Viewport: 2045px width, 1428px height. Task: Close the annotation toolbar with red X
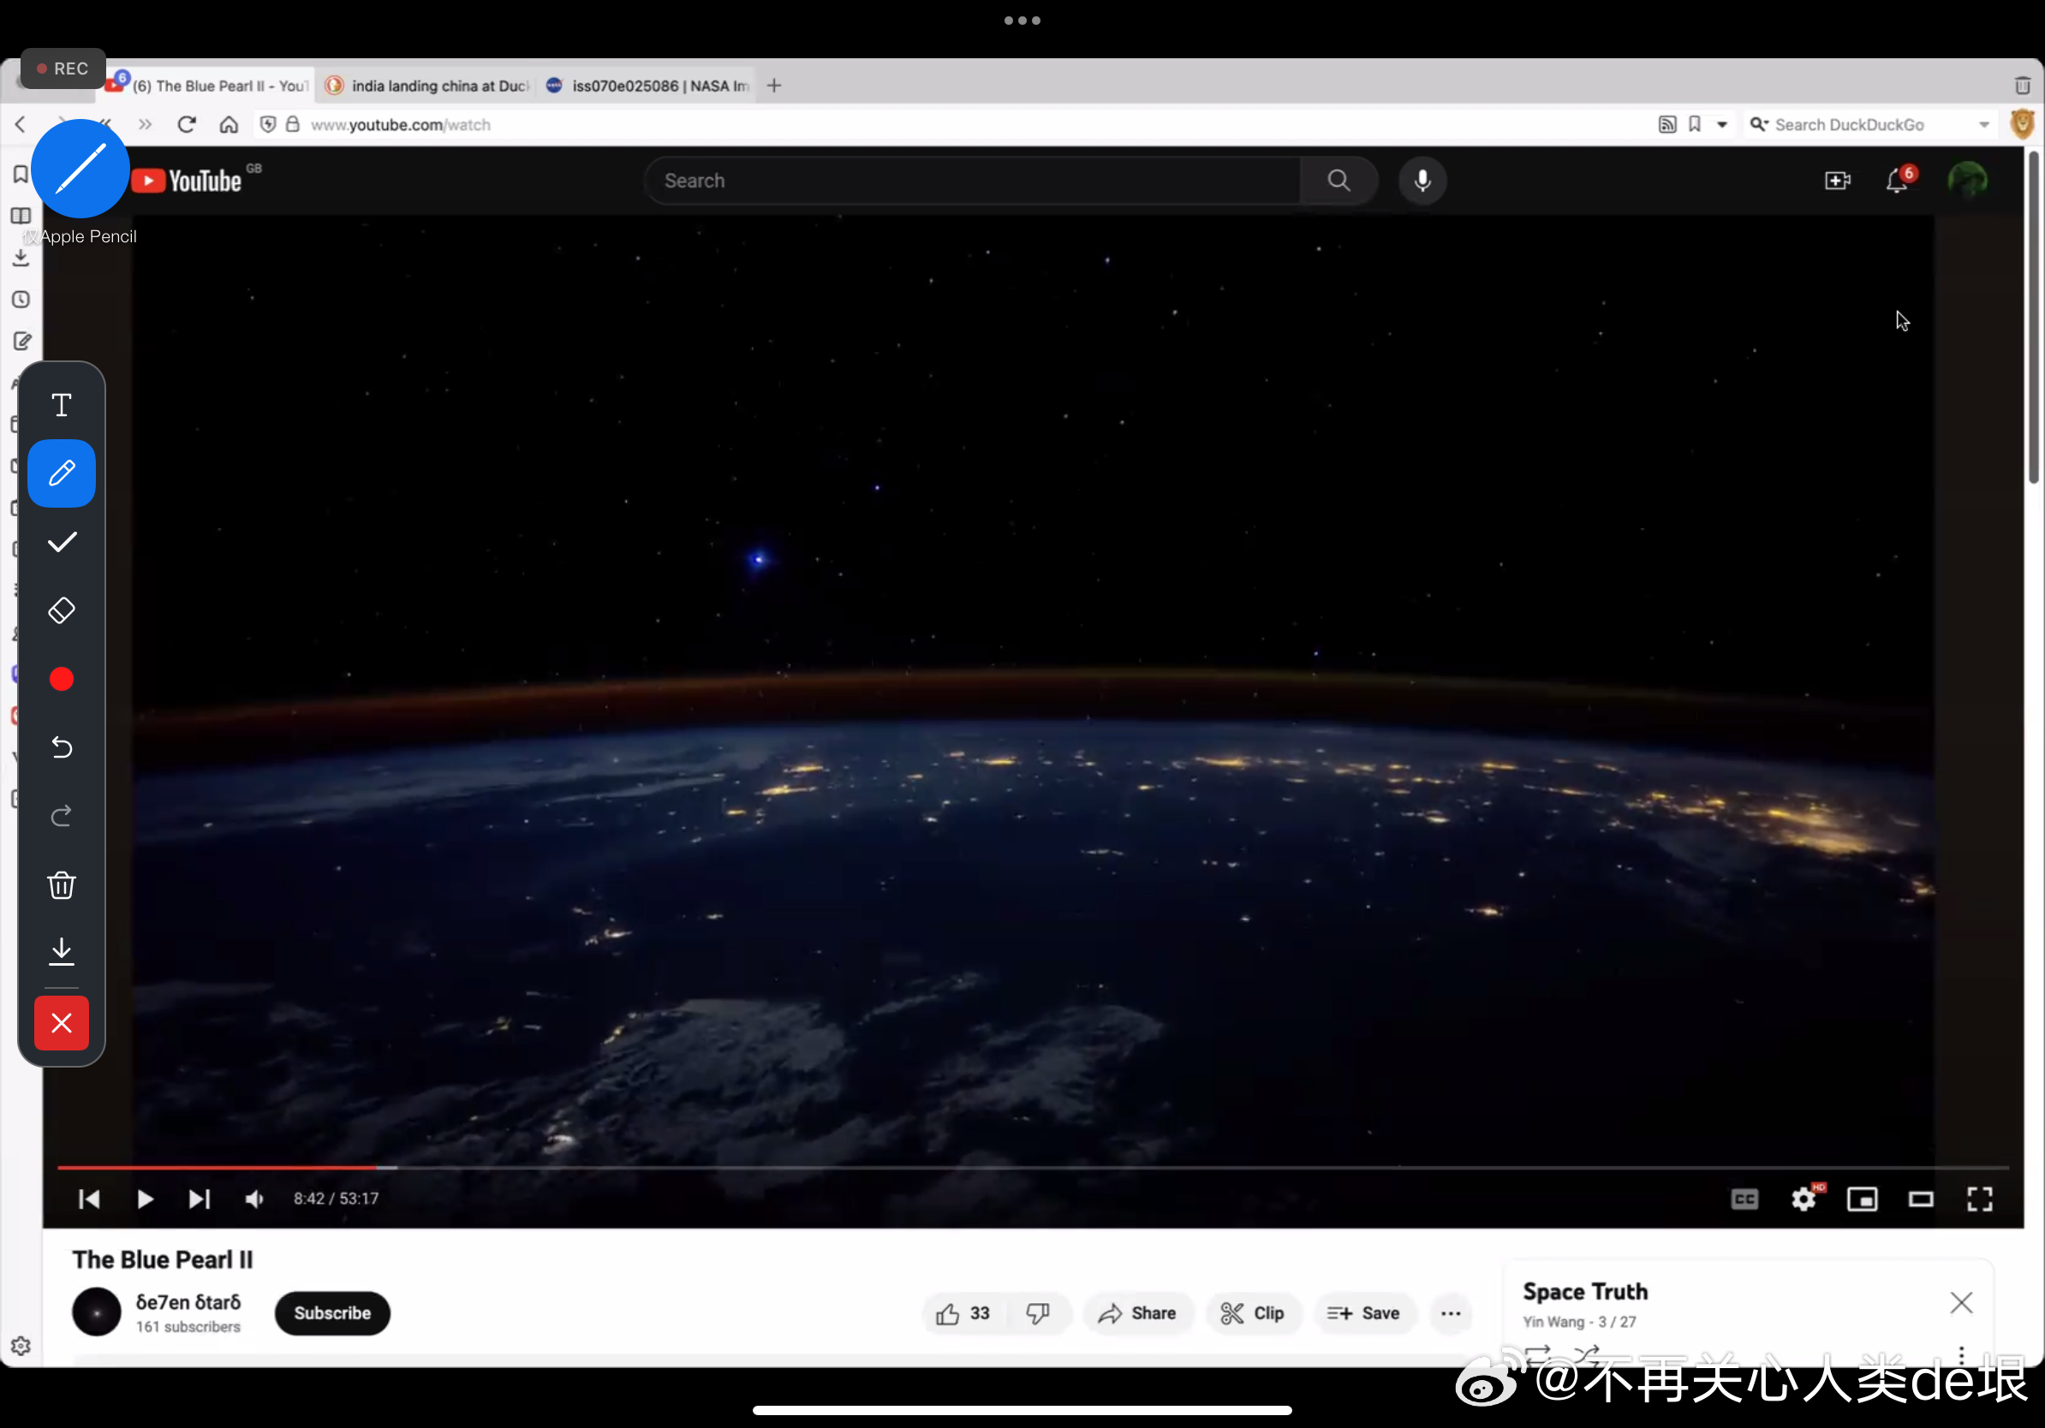[62, 1023]
